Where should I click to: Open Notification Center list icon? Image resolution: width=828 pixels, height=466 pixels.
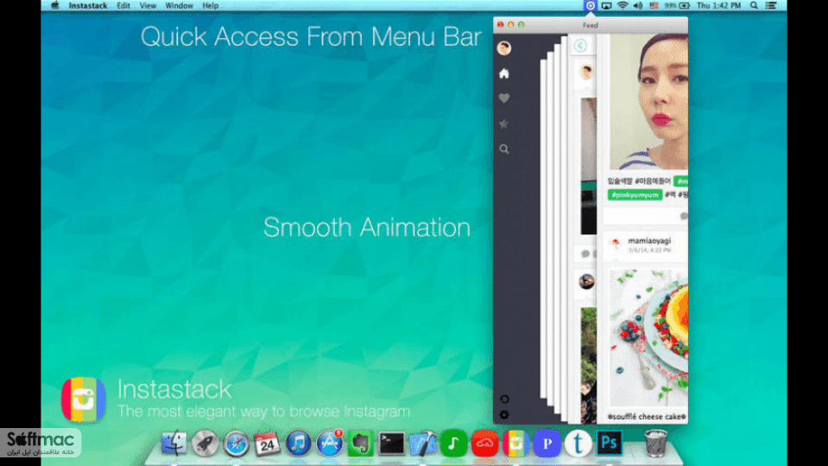coord(771,5)
